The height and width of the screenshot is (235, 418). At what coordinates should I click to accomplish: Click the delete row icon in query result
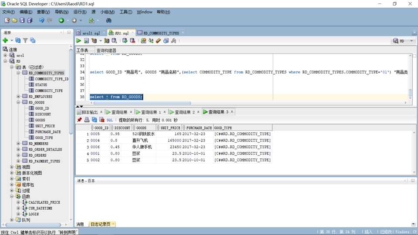pyautogui.click(x=101, y=120)
